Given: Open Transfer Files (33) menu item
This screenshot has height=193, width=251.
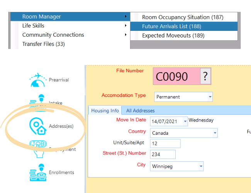Looking at the screenshot, I should (x=44, y=44).
